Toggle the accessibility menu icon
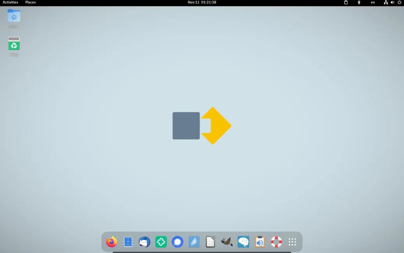This screenshot has height=253, width=404. click(358, 2)
